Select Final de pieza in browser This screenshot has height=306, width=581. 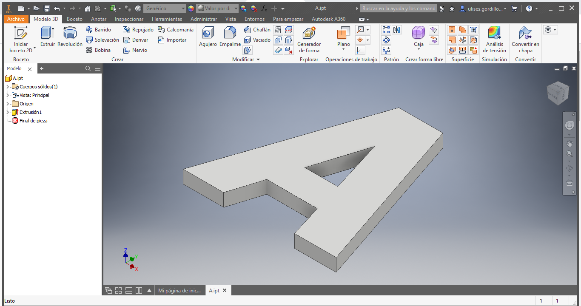tap(29, 121)
